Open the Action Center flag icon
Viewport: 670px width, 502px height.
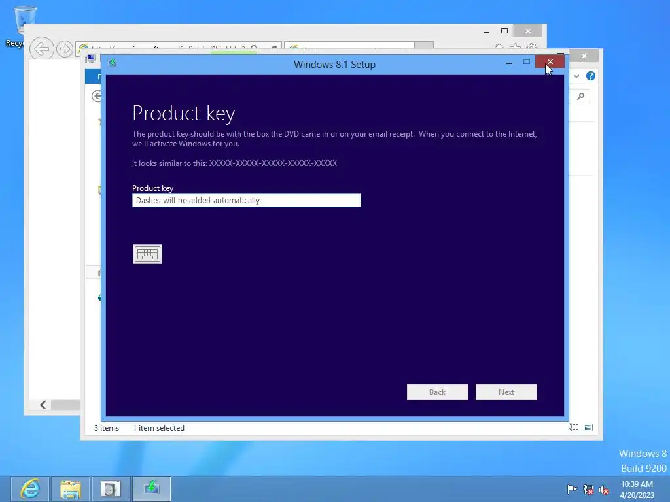pos(572,489)
